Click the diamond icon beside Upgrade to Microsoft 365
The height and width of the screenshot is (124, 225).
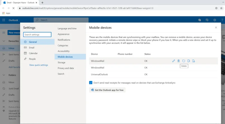click(4, 111)
